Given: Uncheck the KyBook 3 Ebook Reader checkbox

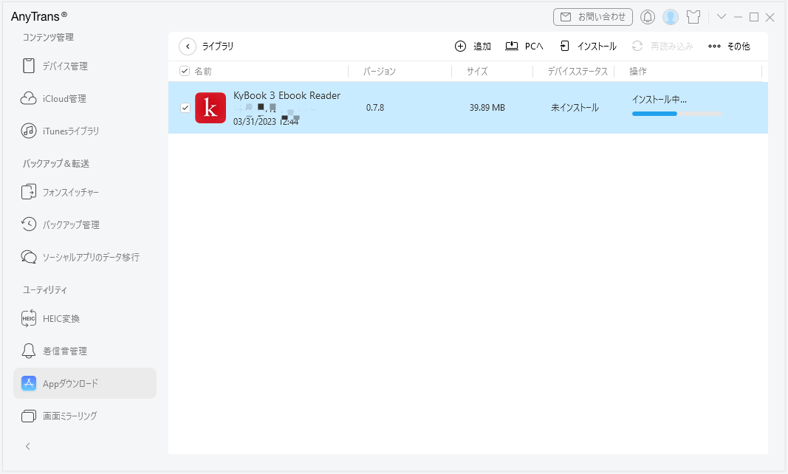Looking at the screenshot, I should click(185, 108).
